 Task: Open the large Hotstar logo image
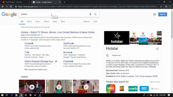click(117, 38)
